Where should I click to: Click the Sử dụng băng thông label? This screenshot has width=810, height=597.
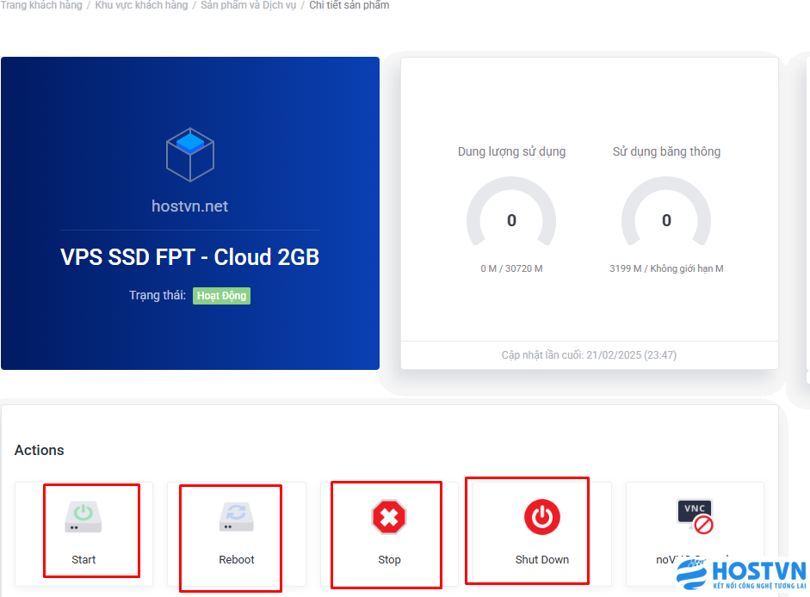click(666, 152)
